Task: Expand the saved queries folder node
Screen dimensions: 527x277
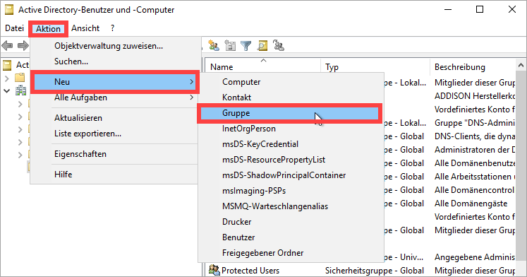Action: point(7,78)
